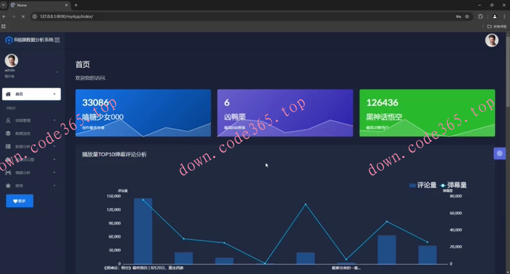Open the floating settings gear button
This screenshot has height=274, width=510.
(x=499, y=153)
